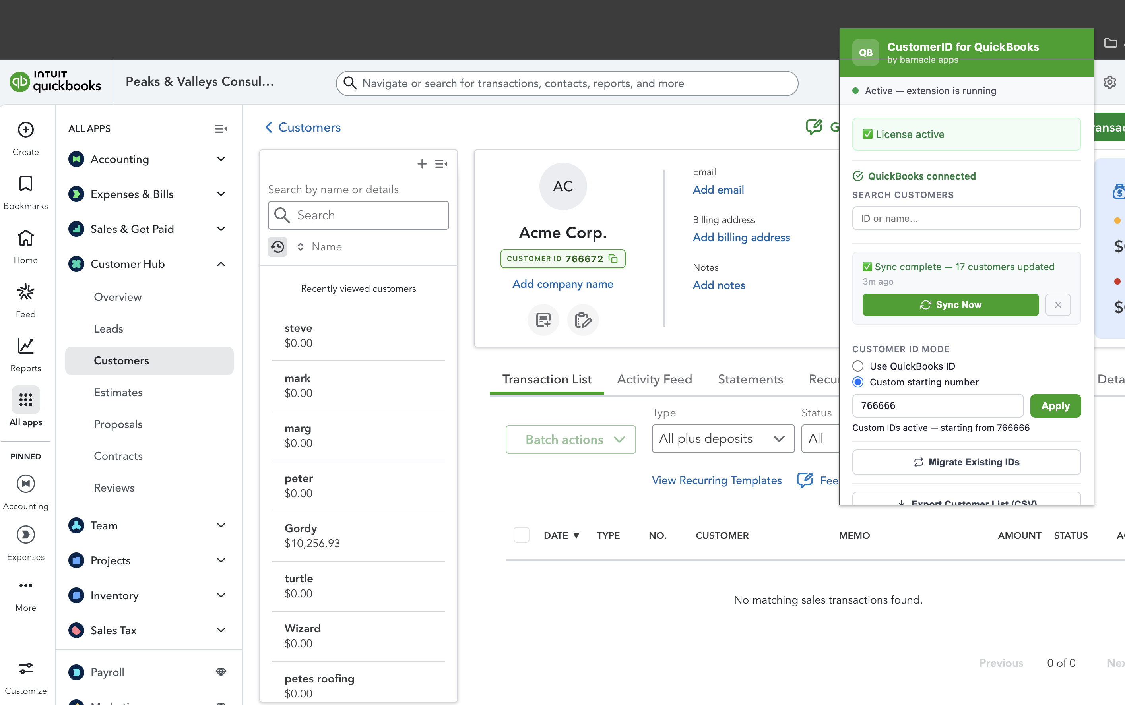Click the custom starting number field 766666

pos(937,406)
